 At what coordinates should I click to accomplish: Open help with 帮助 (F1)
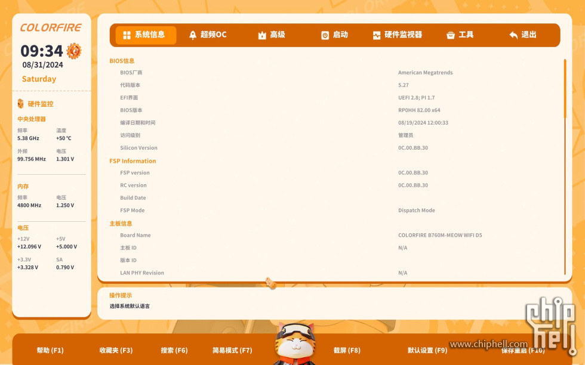click(x=50, y=351)
